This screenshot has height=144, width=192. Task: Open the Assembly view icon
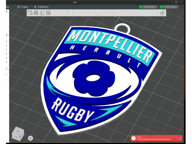pyautogui.click(x=162, y=13)
